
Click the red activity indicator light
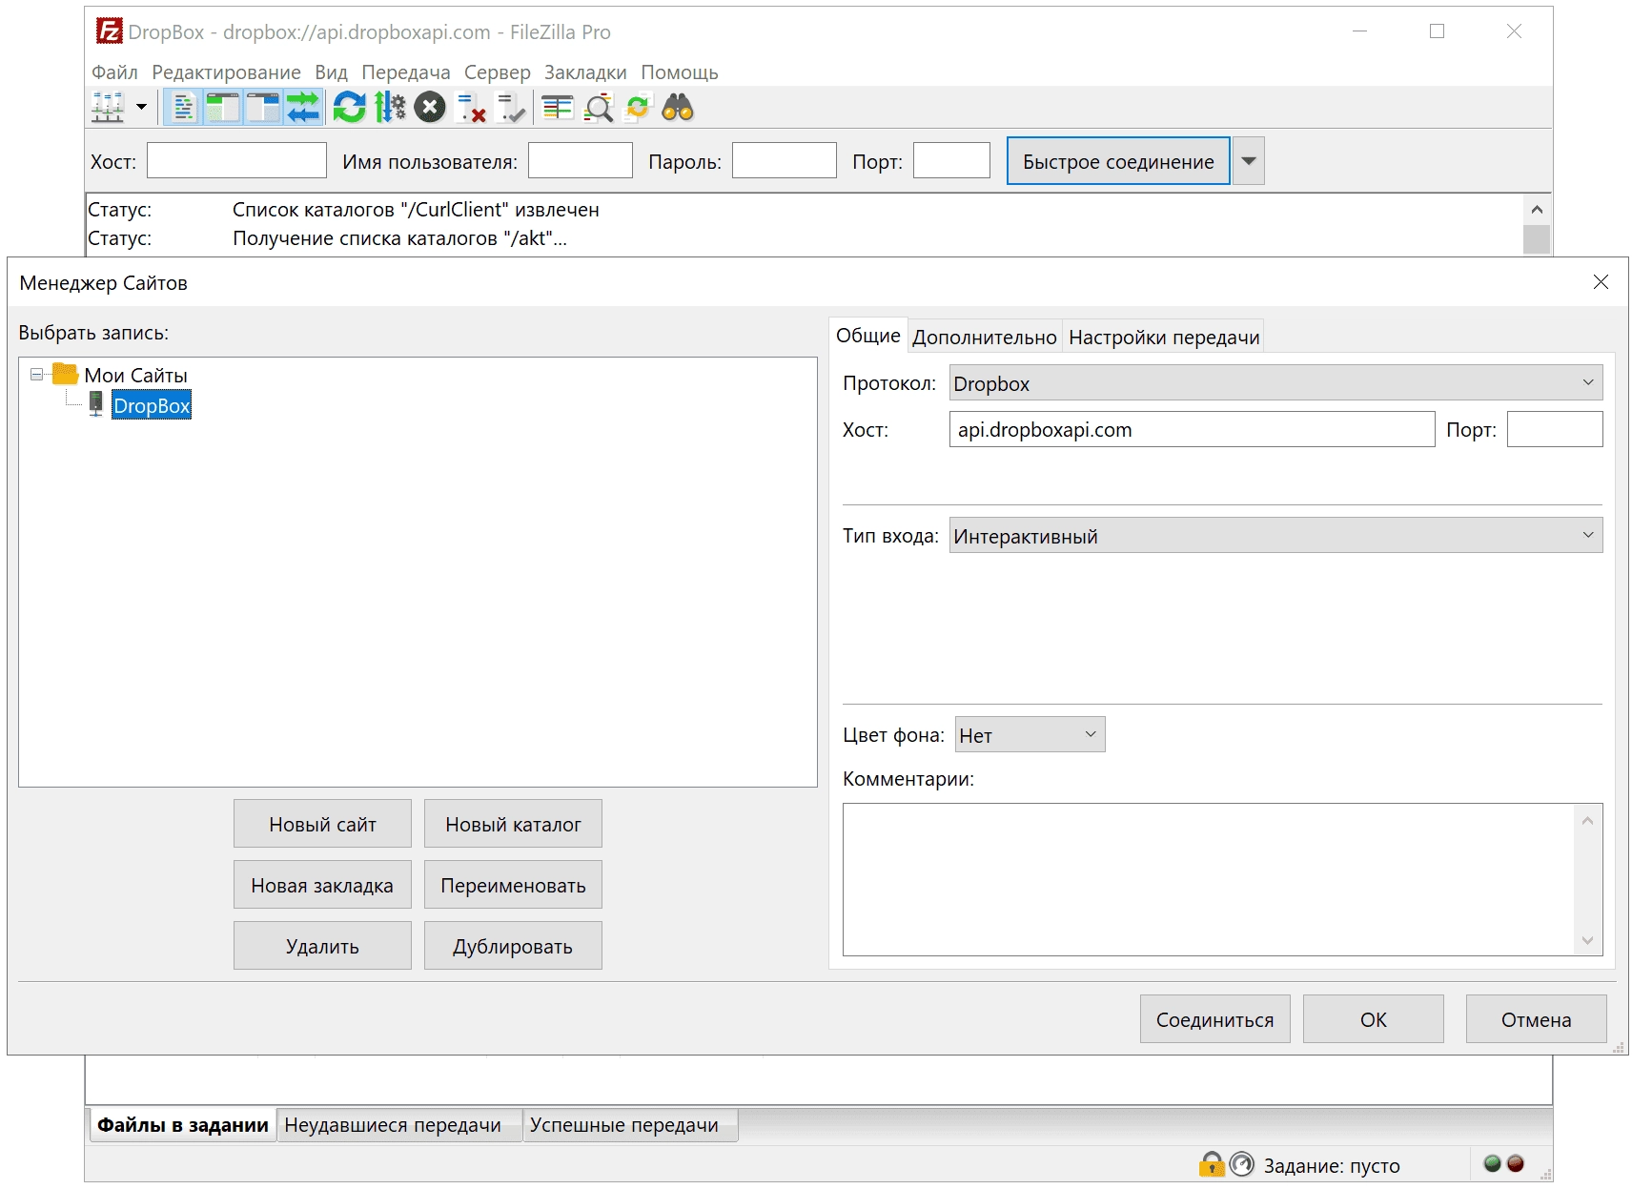point(1516,1163)
